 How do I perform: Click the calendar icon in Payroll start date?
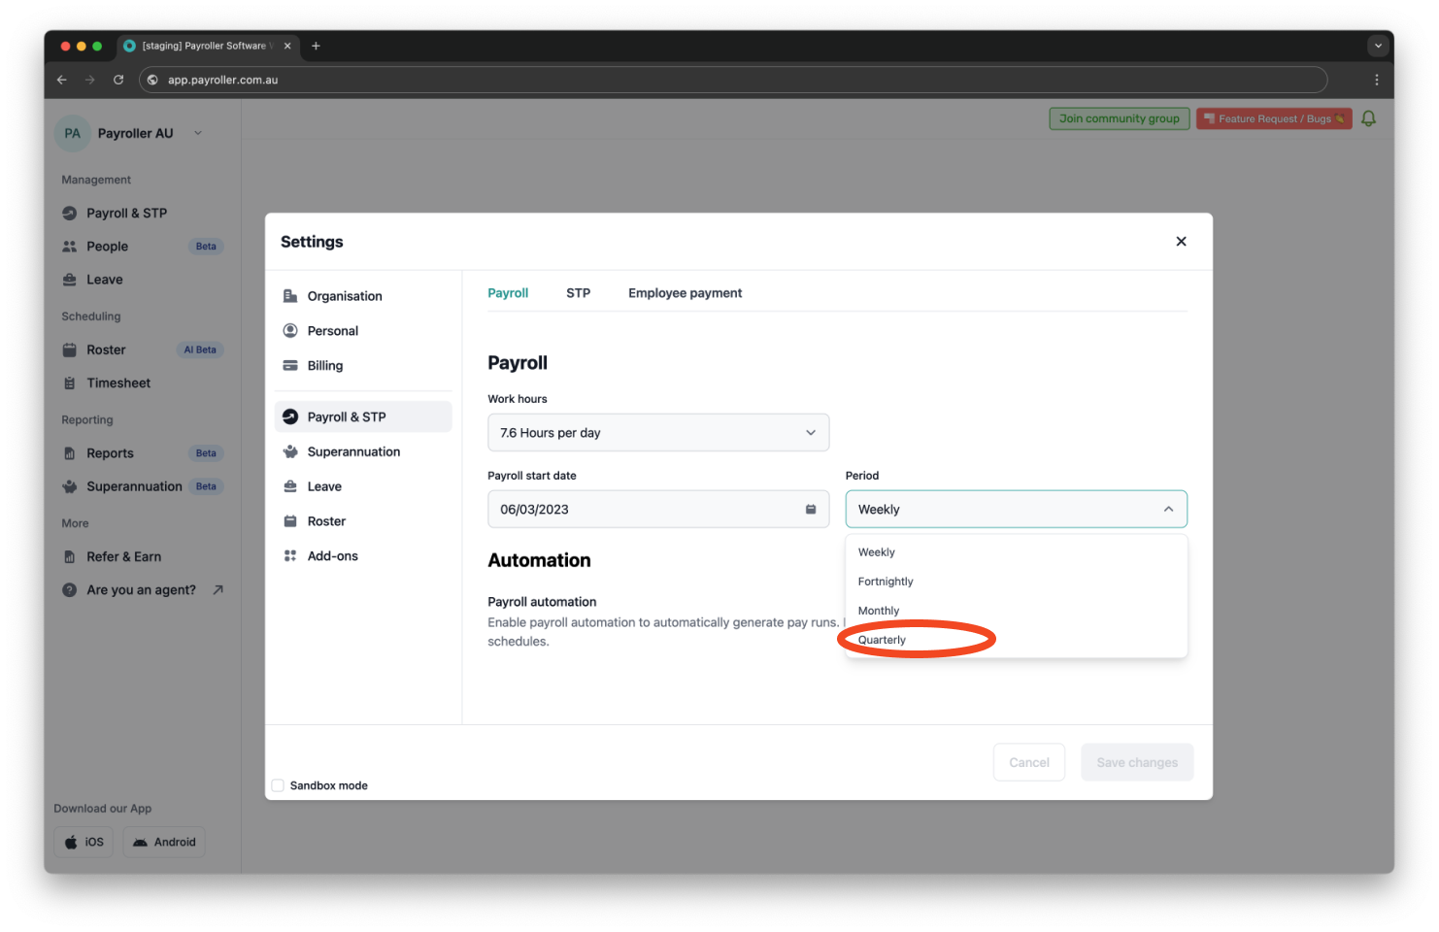pyautogui.click(x=811, y=510)
